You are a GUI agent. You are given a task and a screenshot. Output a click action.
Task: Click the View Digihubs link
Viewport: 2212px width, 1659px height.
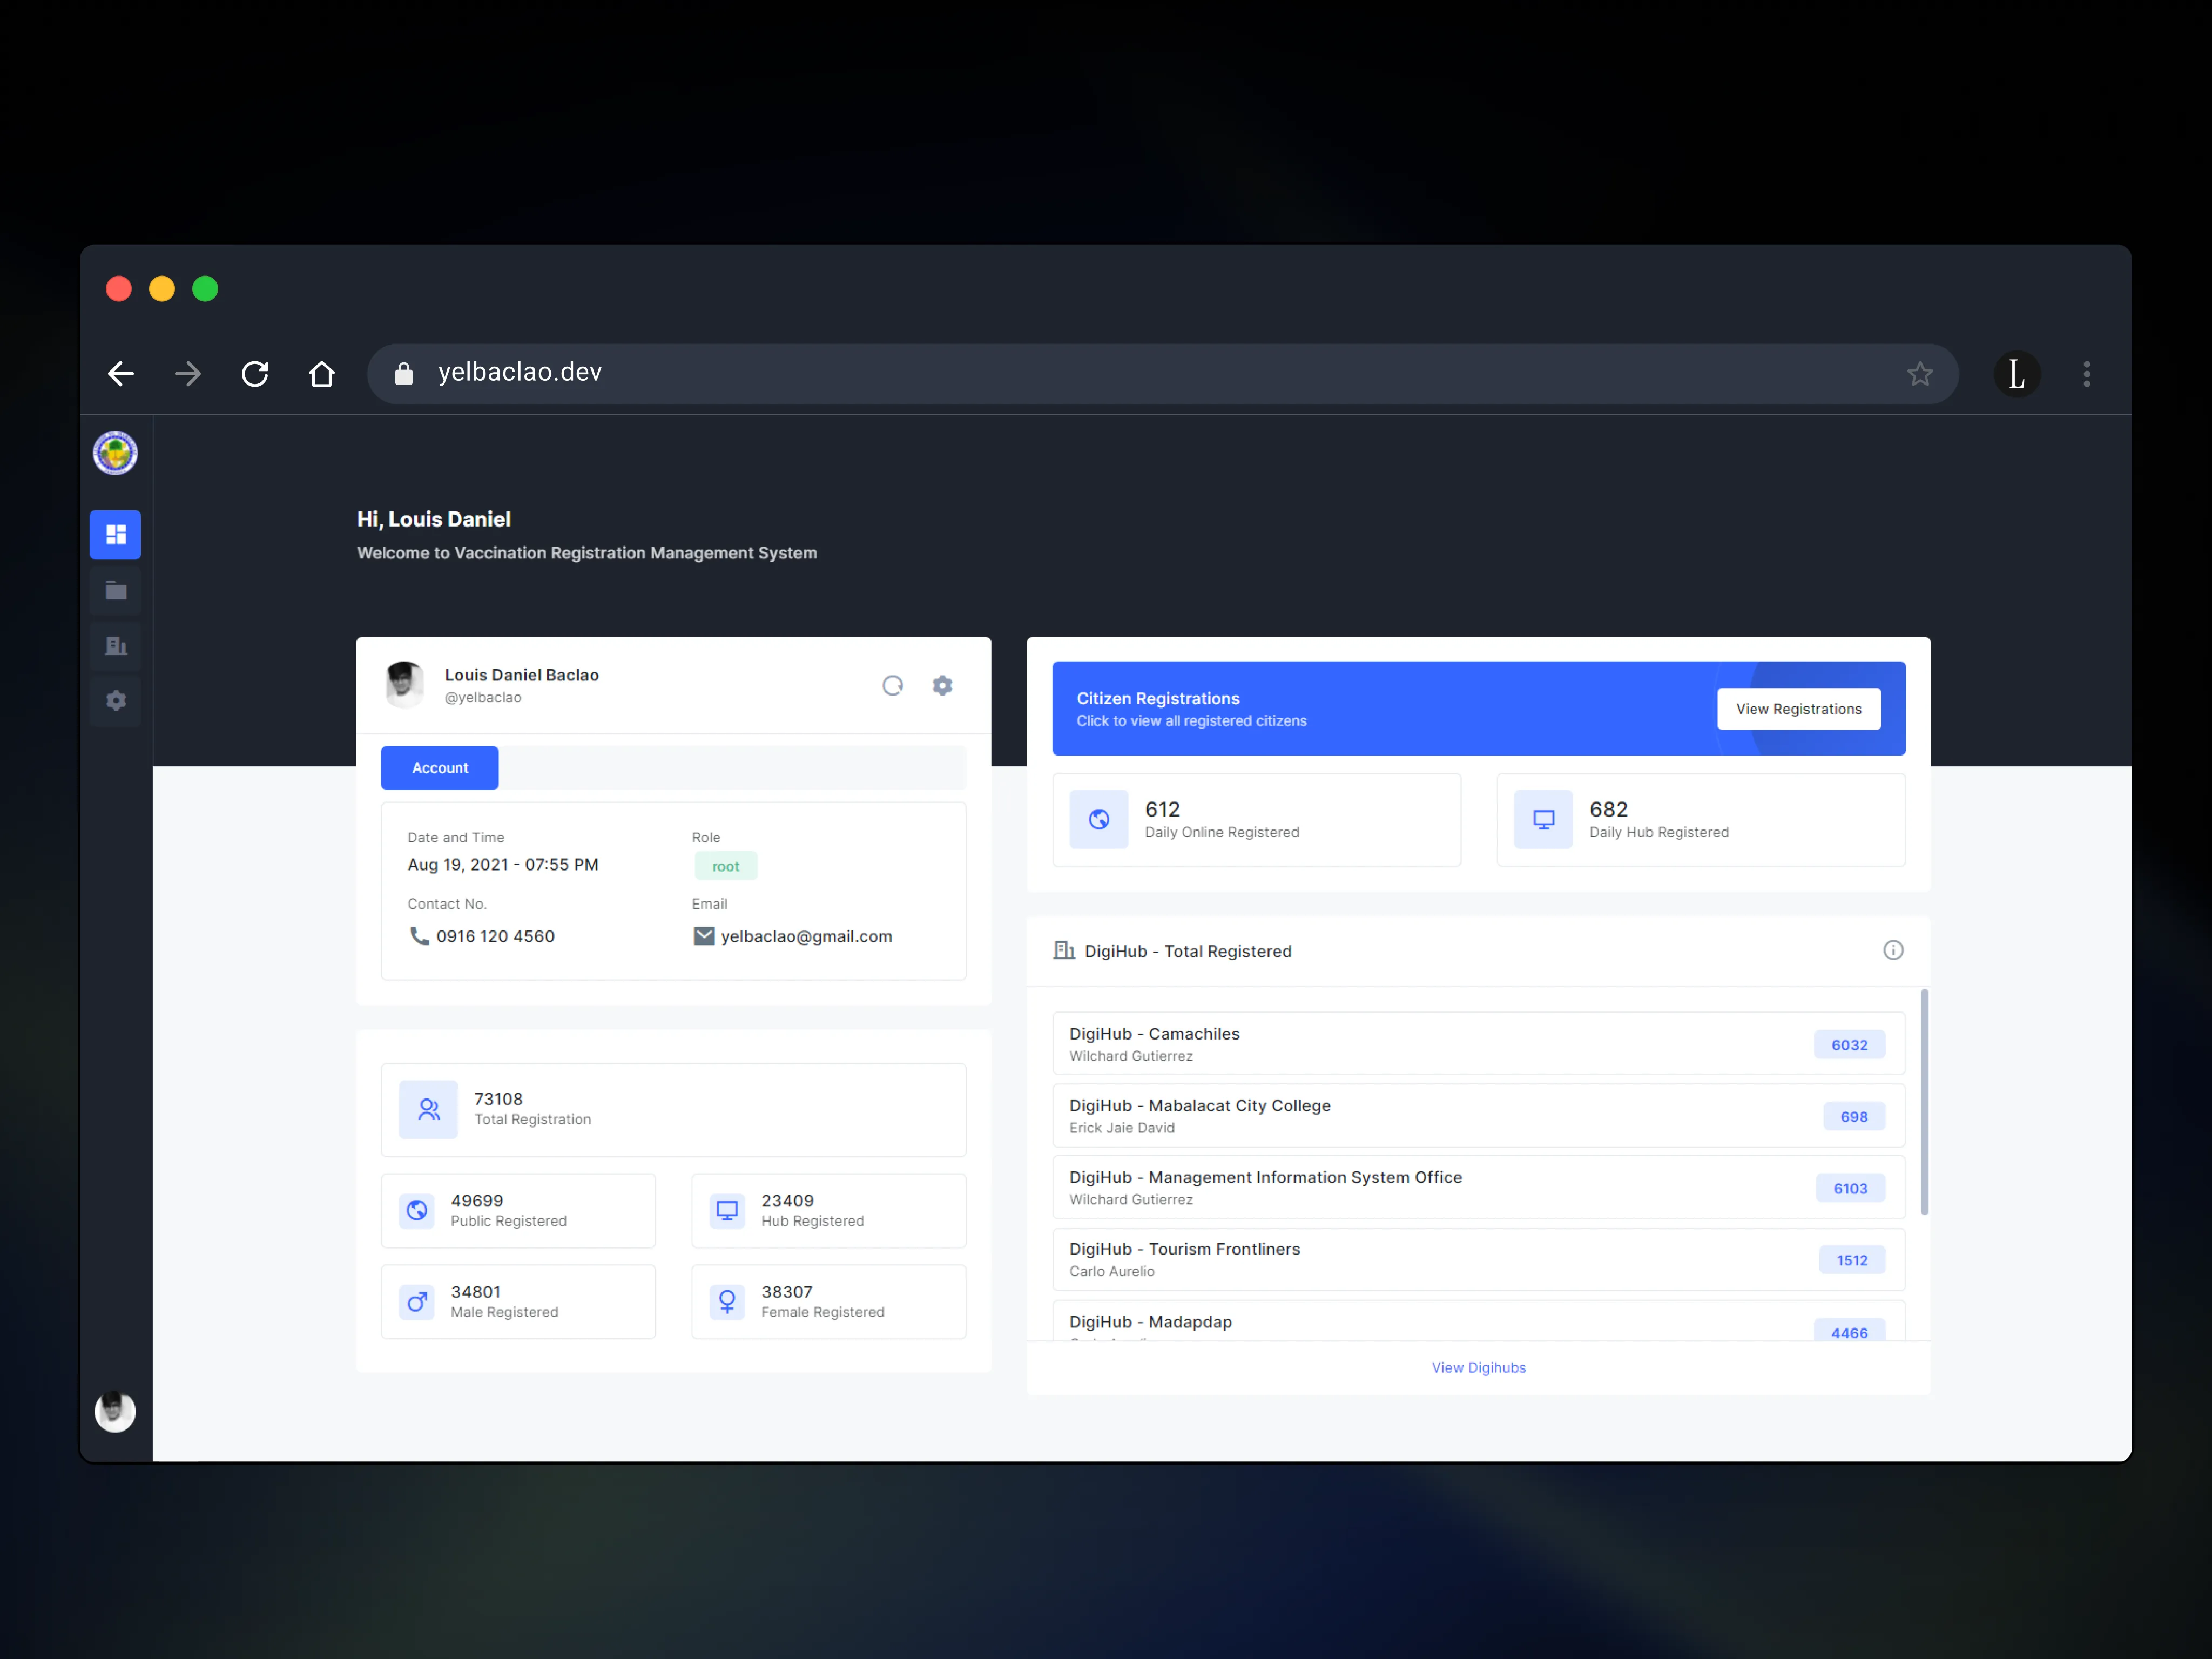click(x=1478, y=1368)
